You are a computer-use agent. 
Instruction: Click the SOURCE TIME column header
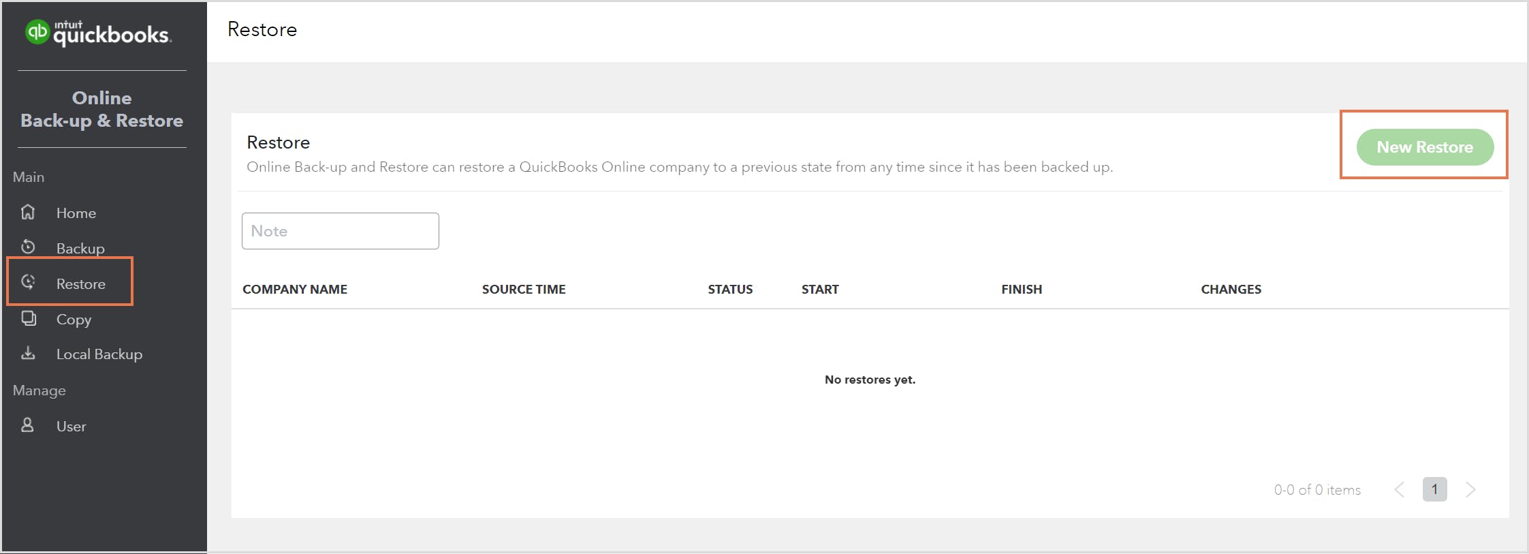point(523,289)
